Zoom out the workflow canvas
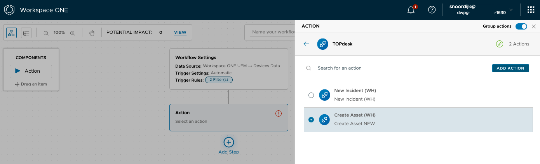540x164 pixels. coord(46,33)
